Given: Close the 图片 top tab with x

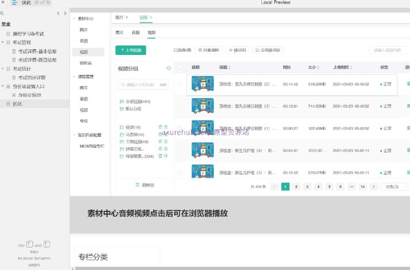Looking at the screenshot, I should click(x=127, y=17).
